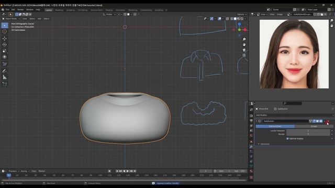
Task: Select the Rotate tool
Action: coord(5,45)
